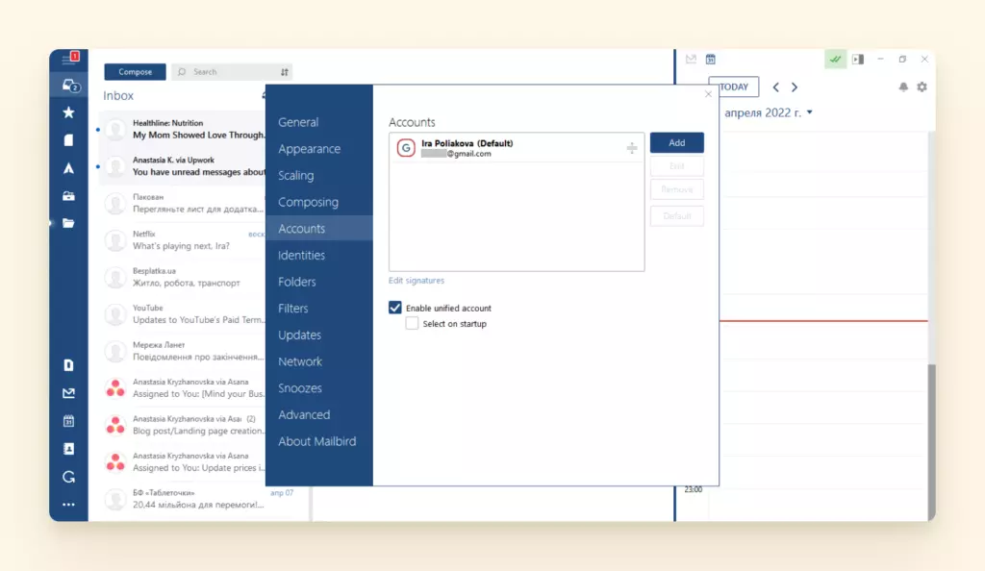Image resolution: width=985 pixels, height=571 pixels.
Task: Open the Netflix email
Action: coord(182,240)
